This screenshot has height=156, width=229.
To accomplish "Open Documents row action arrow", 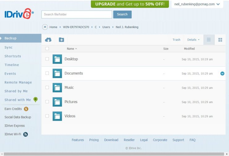I will [222, 73].
